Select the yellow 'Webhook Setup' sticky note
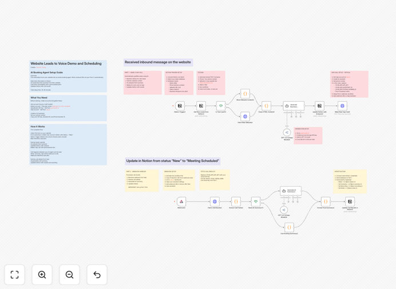The height and width of the screenshot is (289, 396). (x=179, y=180)
